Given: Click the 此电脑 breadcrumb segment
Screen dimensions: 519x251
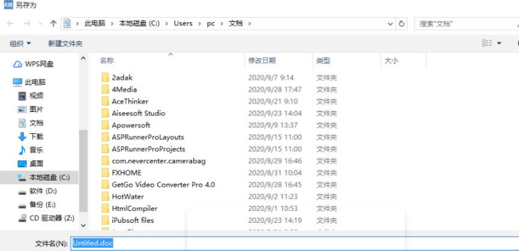Looking at the screenshot, I should coord(95,23).
